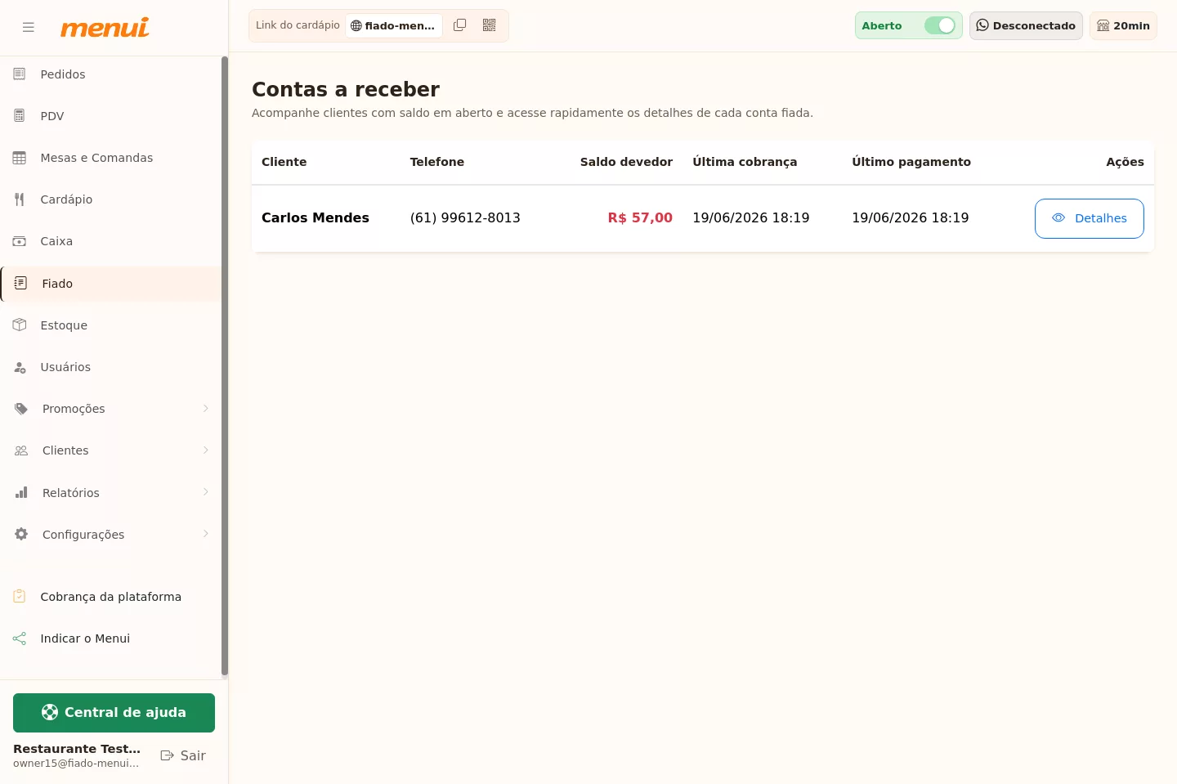Open the QR code icon
The width and height of the screenshot is (1177, 784).
pyautogui.click(x=490, y=25)
